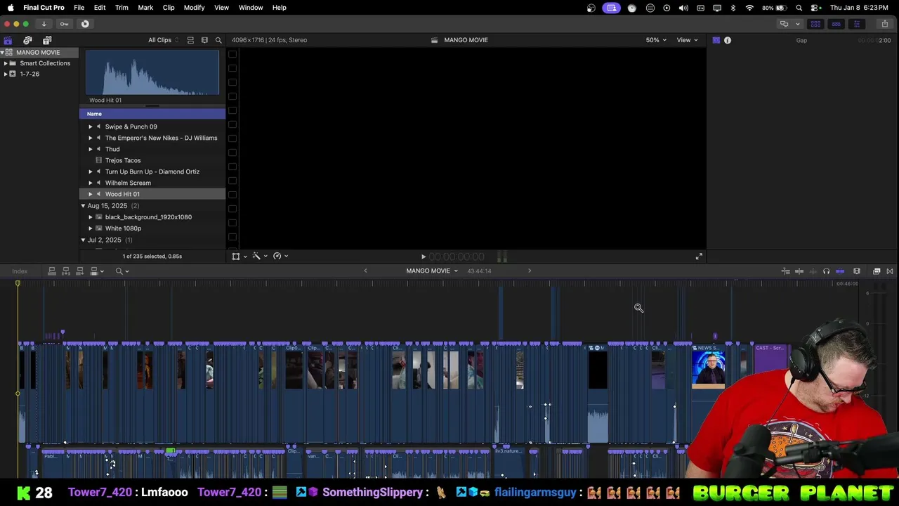This screenshot has width=899, height=506.
Task: Open the Modify menu
Action: pos(194,8)
